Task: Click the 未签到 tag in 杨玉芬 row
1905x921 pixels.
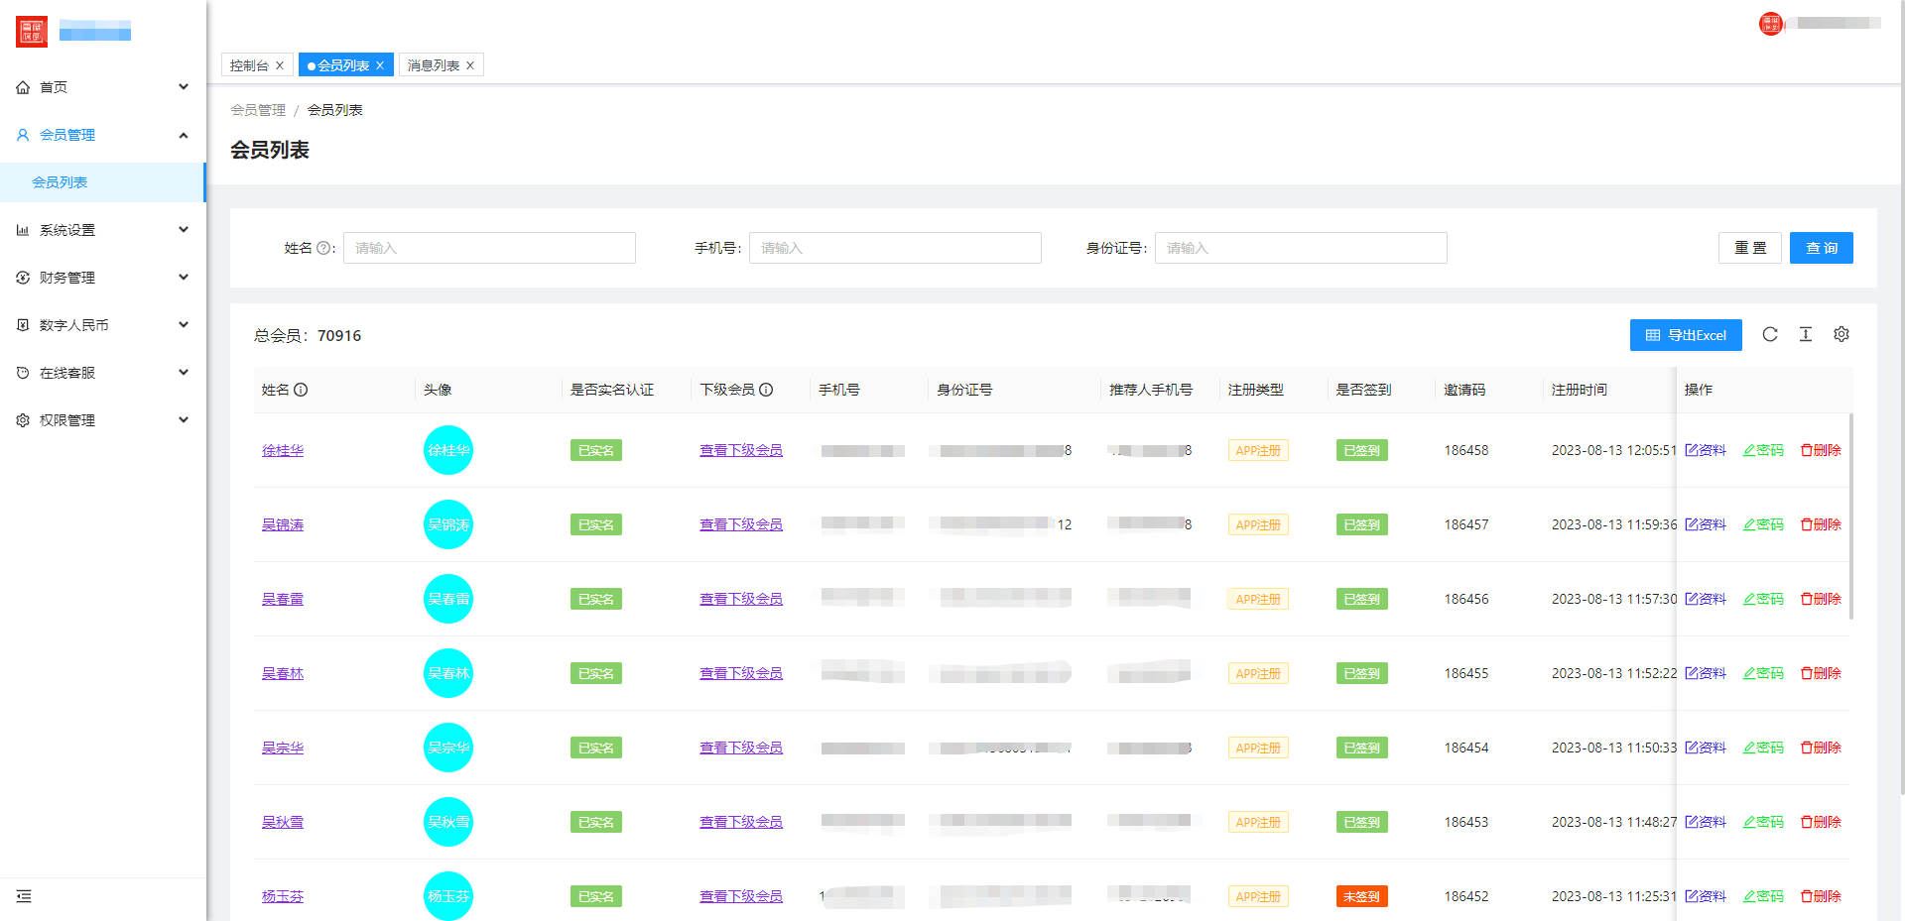Action: click(1361, 896)
